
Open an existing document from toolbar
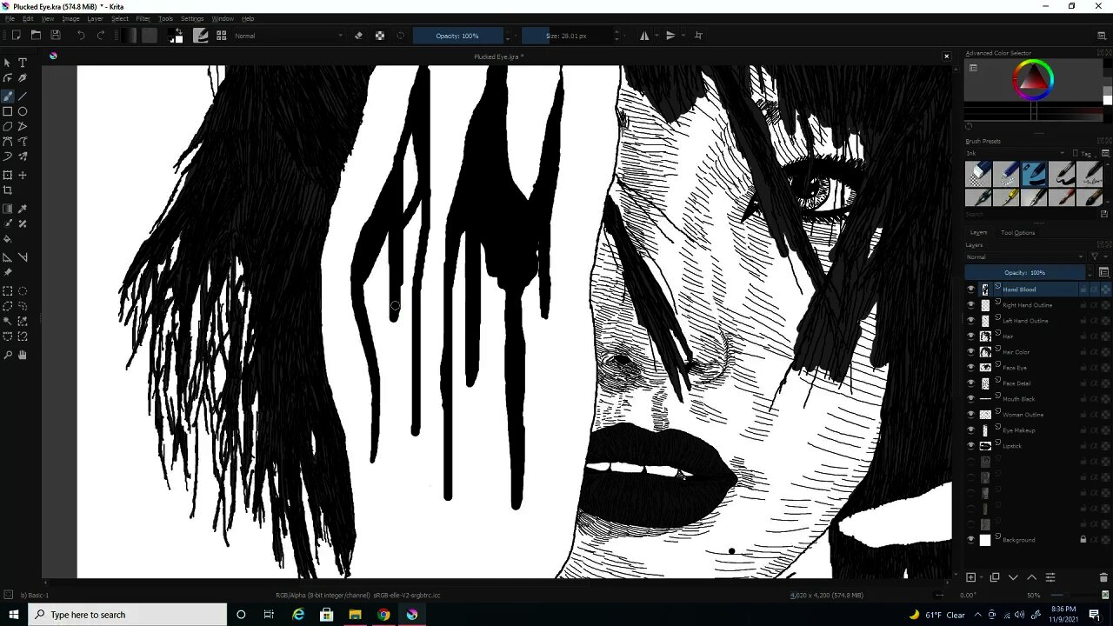coord(36,36)
